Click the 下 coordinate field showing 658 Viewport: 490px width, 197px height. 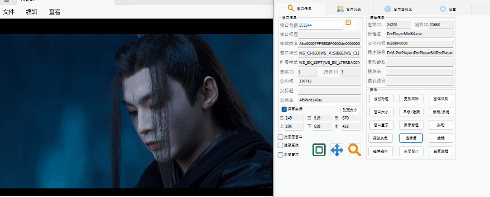point(322,126)
